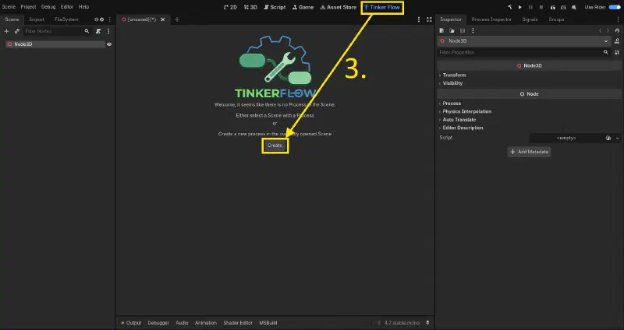This screenshot has width=624, height=330.
Task: Toggle visibility eye of Node3D
Action: click(109, 44)
